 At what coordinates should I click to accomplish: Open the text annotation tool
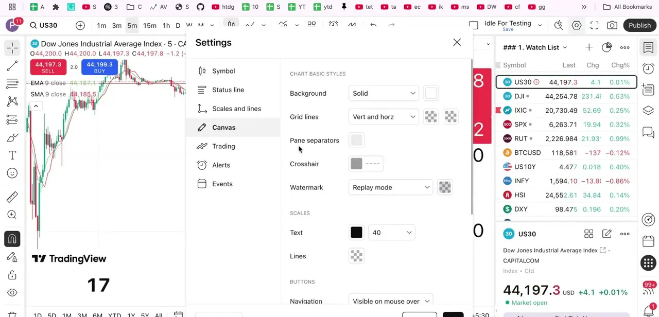12,155
